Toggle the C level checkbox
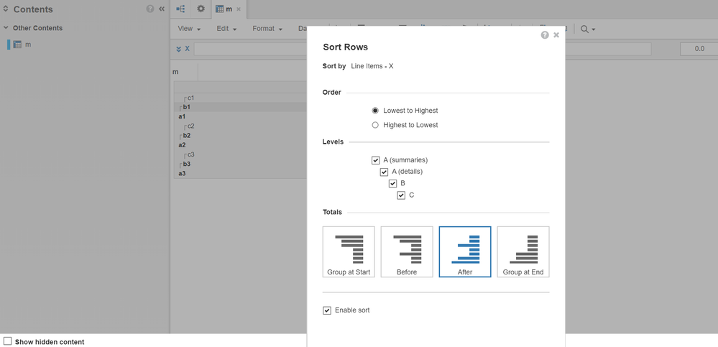Viewport: 718px width, 347px height. pos(401,195)
